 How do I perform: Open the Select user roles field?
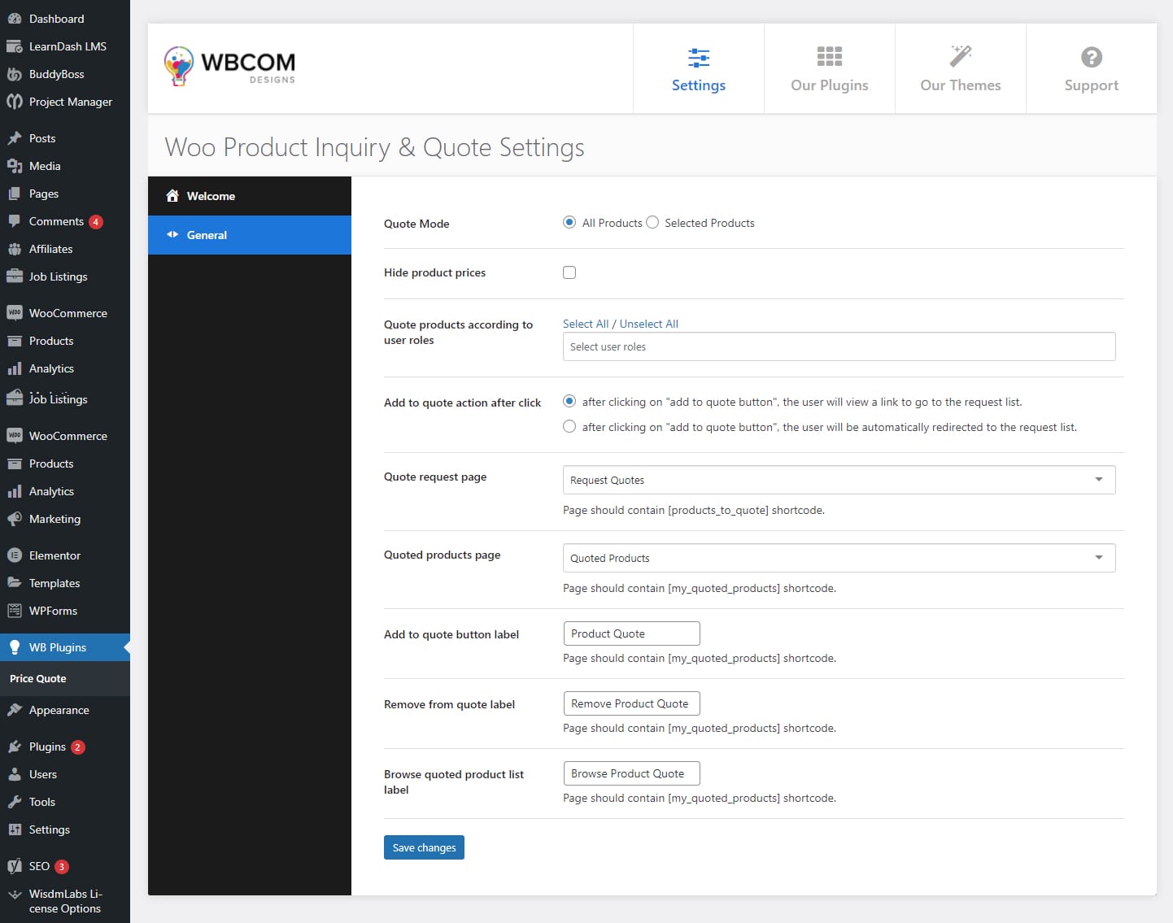click(838, 346)
